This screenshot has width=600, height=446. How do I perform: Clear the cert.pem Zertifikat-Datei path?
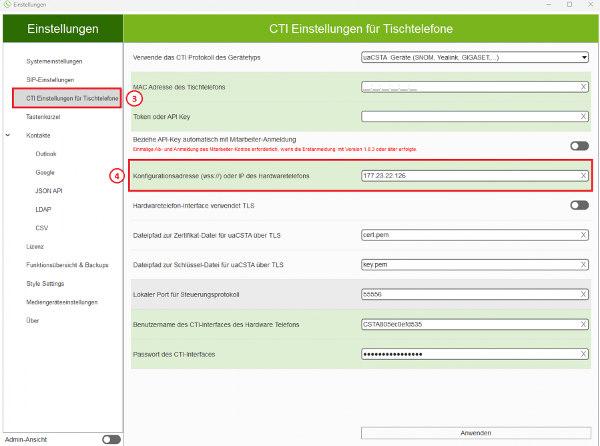click(x=584, y=235)
